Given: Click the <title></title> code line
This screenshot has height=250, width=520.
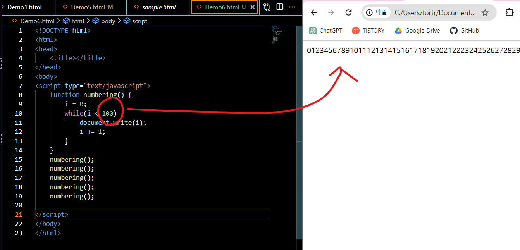Looking at the screenshot, I should pos(77,58).
